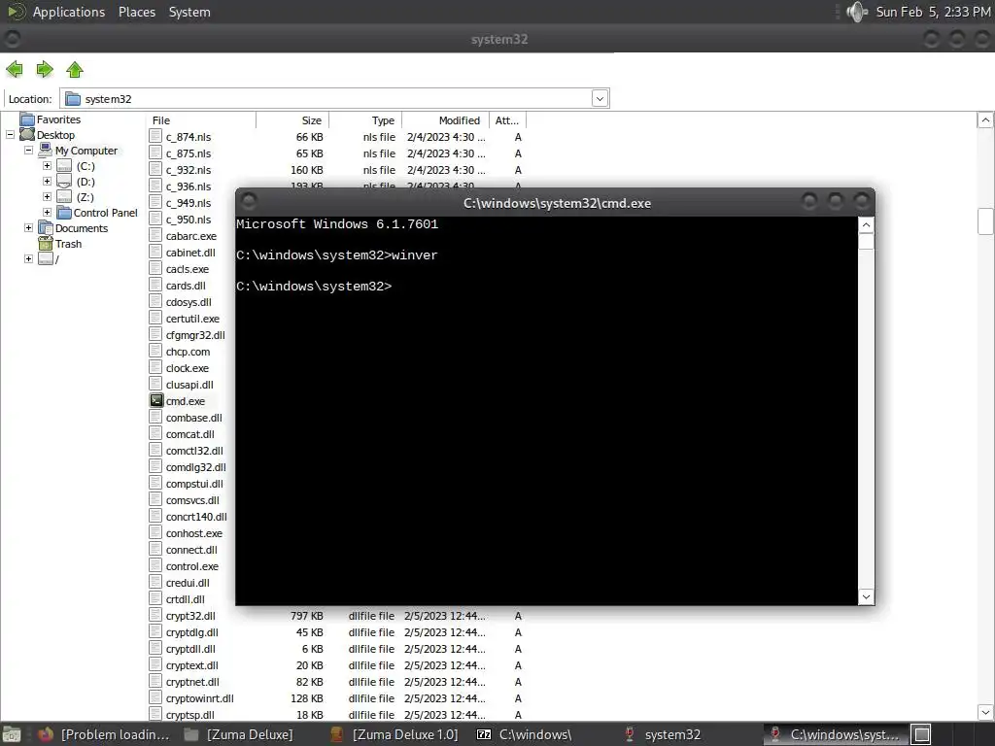995x746 pixels.
Task: Switch to the Zuma Deluxe folder taskbar item
Action: tap(239, 734)
